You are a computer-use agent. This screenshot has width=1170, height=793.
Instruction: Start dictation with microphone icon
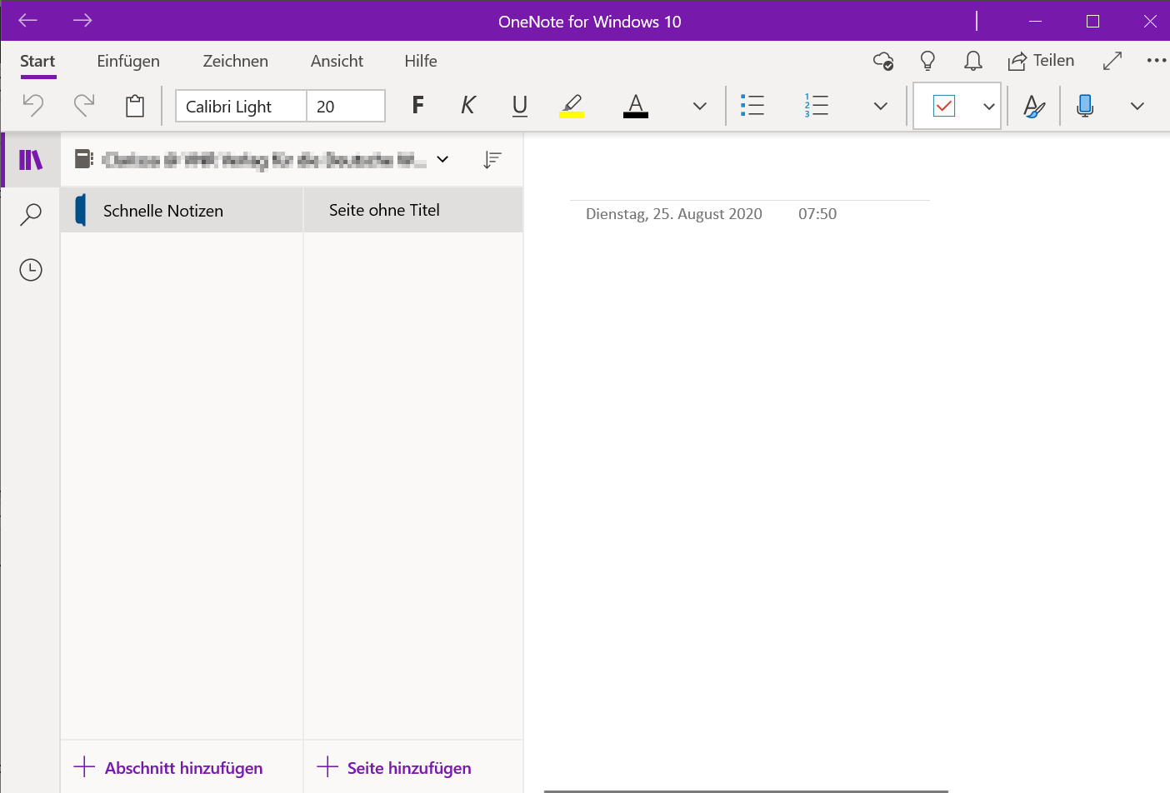(1085, 106)
